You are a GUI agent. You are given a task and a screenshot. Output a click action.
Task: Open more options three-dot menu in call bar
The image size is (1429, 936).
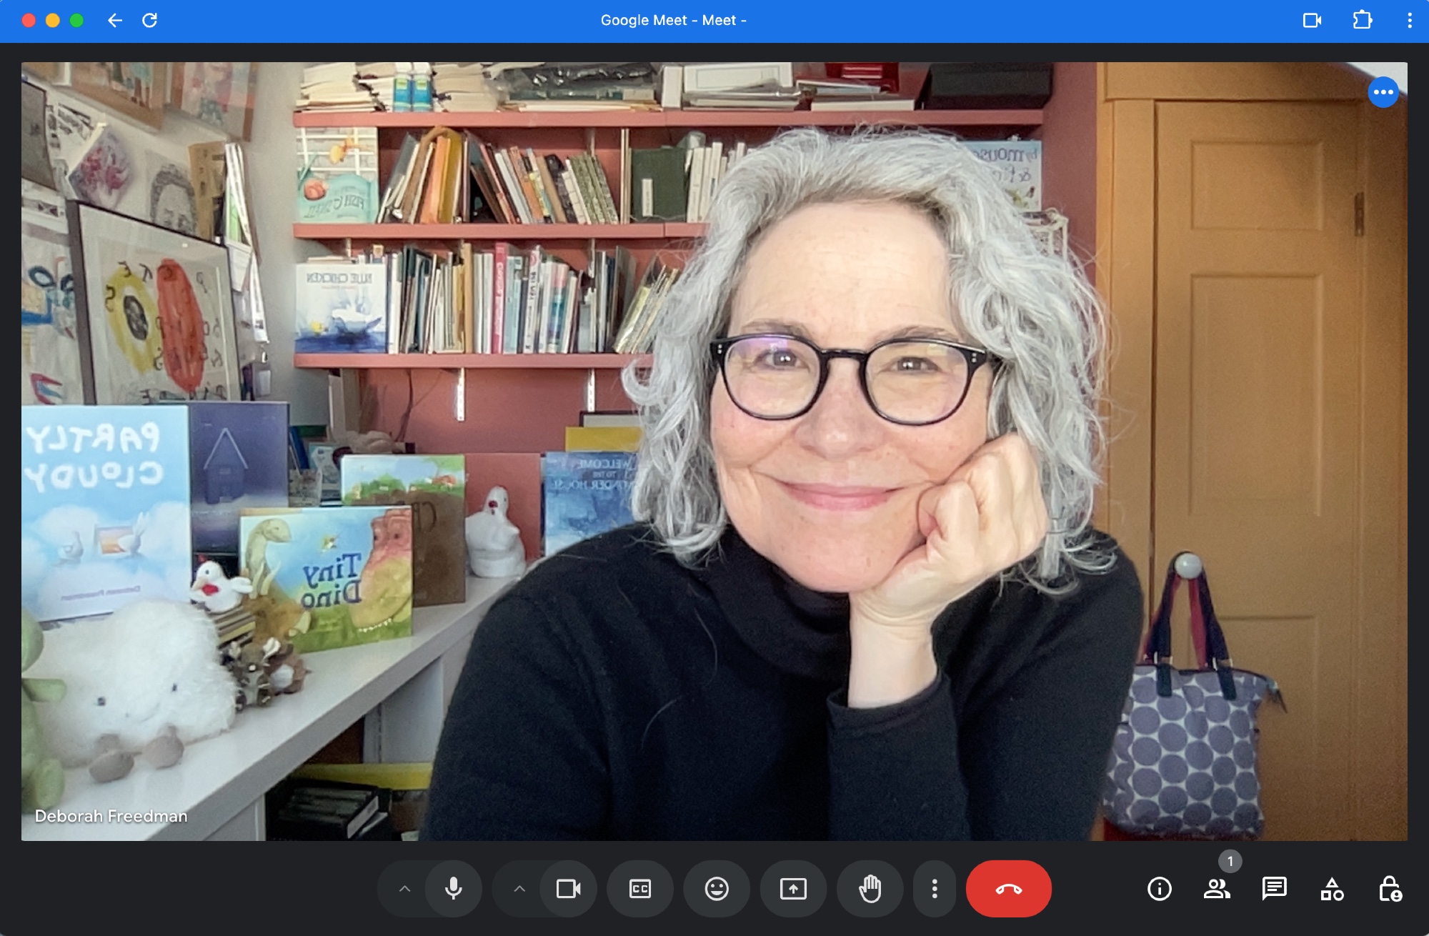[x=934, y=889]
